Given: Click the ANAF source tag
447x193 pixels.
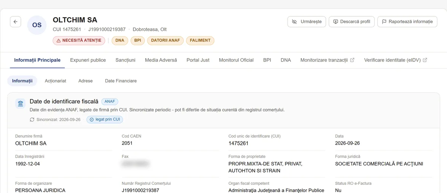Looking at the screenshot, I should pyautogui.click(x=110, y=101).
